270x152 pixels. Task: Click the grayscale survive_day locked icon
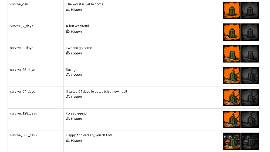point(250,10)
